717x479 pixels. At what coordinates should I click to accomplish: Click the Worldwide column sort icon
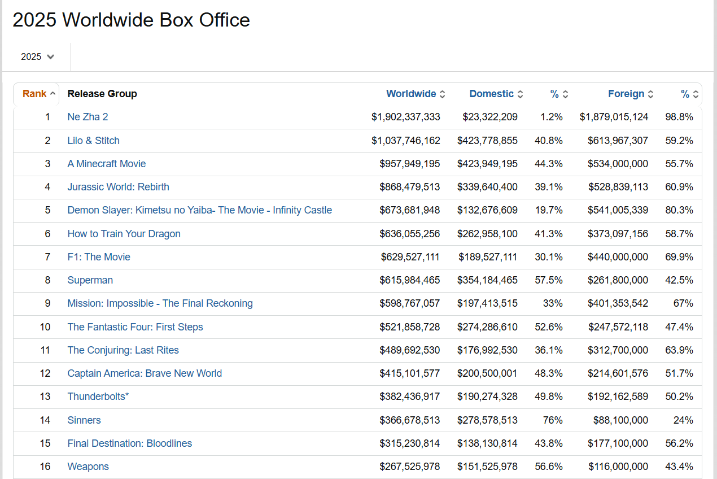[x=443, y=94]
